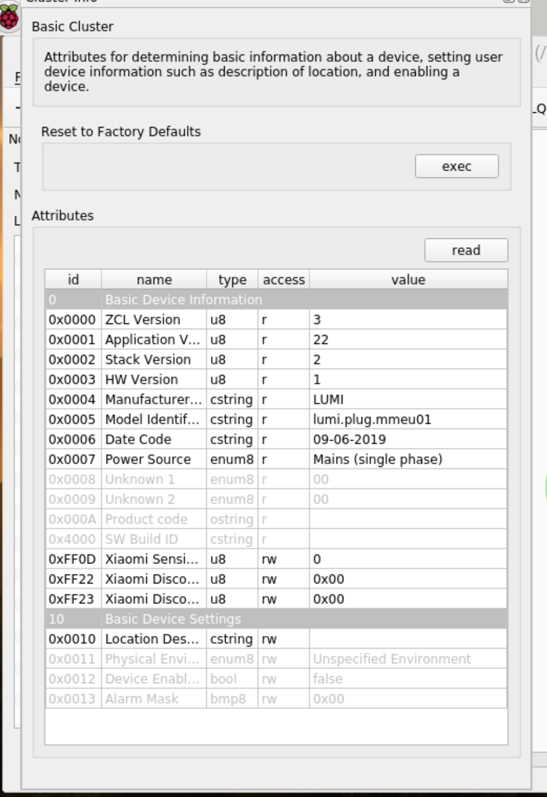Click the read attributes button

point(466,250)
